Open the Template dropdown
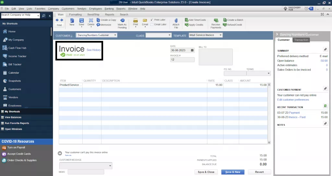332x176 pixels. tap(220, 35)
